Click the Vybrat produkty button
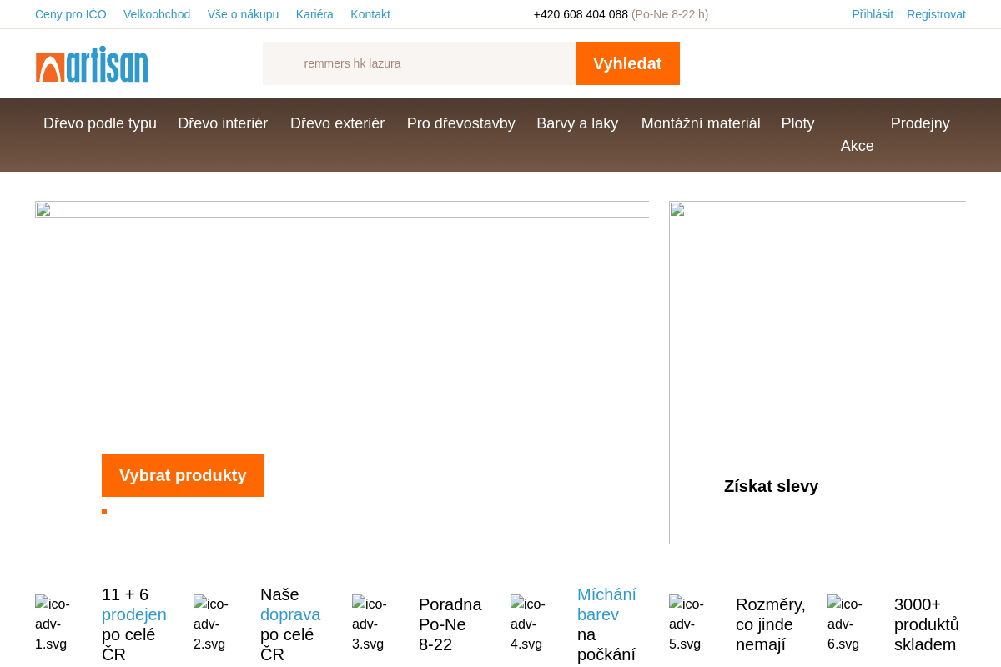This screenshot has width=1001, height=667. coord(183,475)
